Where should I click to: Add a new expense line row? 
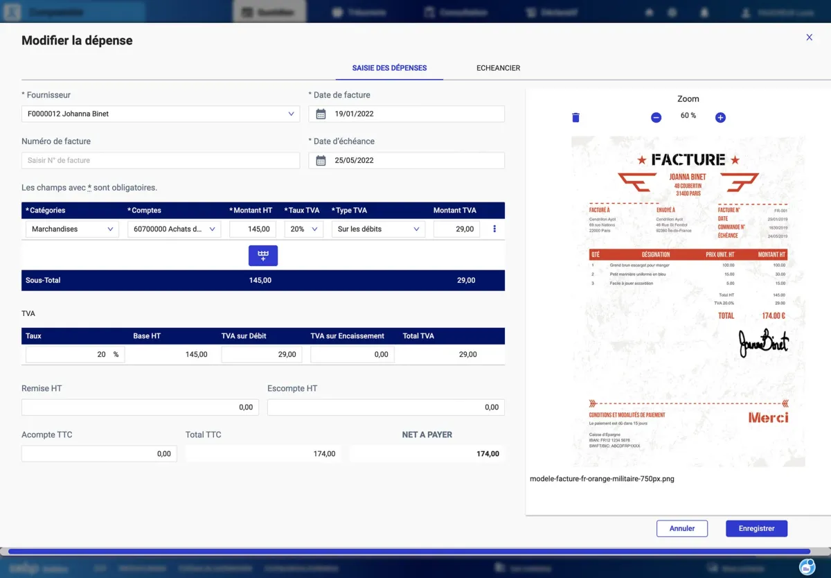coord(263,256)
